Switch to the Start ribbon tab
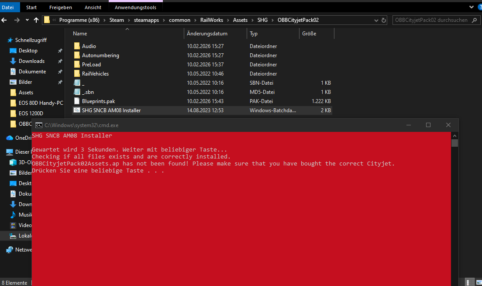 click(x=31, y=7)
